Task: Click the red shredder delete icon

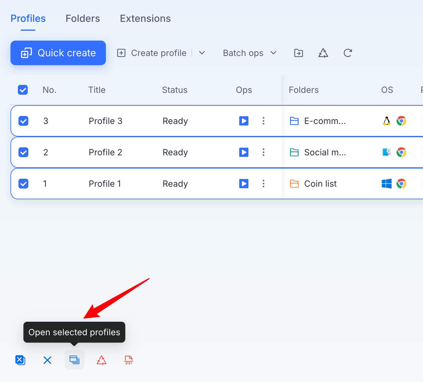Action: [x=129, y=360]
